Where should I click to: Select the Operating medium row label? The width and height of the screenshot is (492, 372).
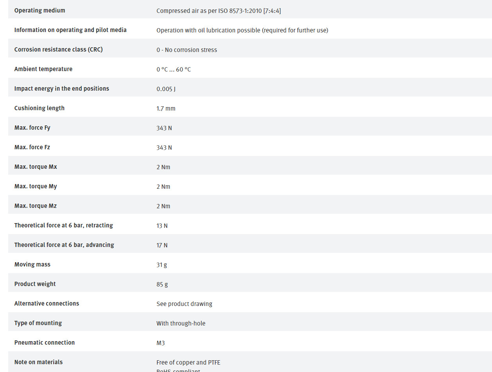40,11
